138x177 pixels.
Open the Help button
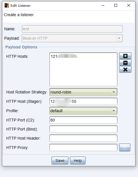78,161
